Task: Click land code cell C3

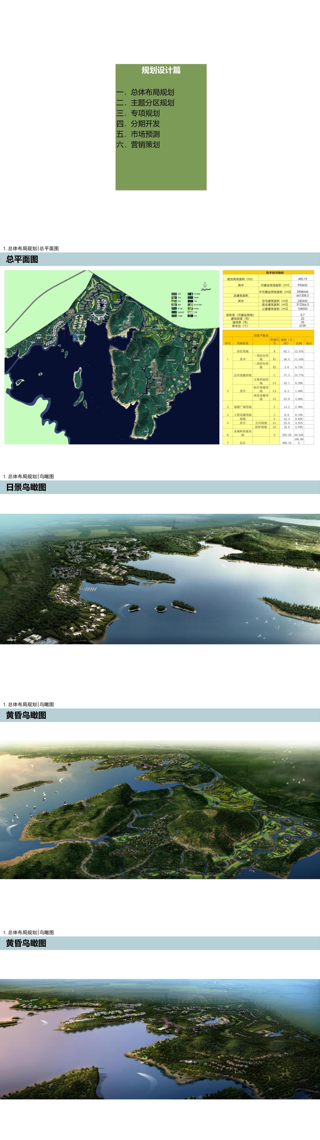Action: (x=275, y=383)
